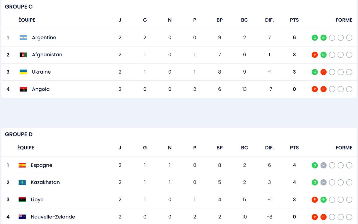Click Kazakhstan's green G form badge

coord(315,182)
